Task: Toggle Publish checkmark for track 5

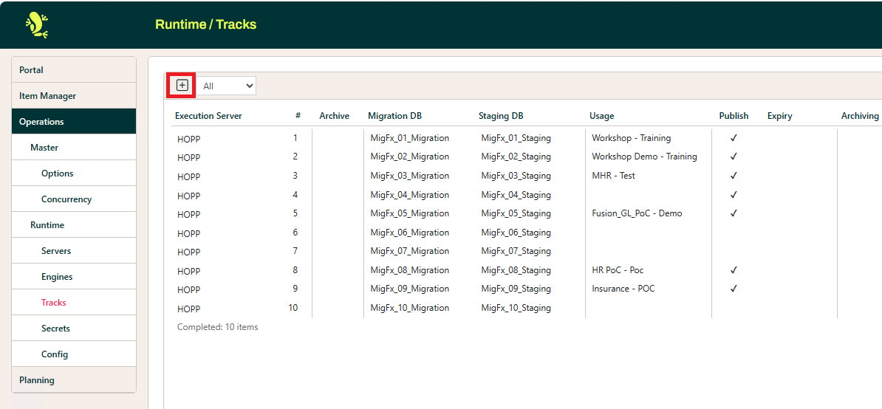Action: 734,213
